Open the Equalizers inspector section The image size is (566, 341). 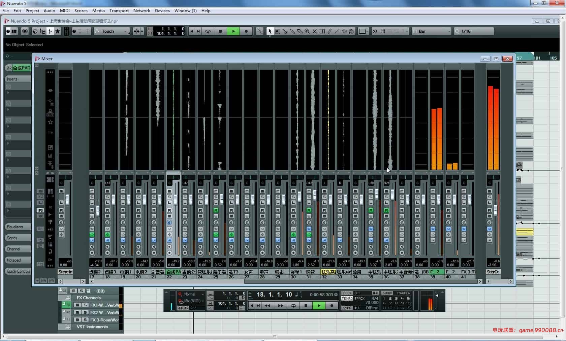(x=15, y=227)
